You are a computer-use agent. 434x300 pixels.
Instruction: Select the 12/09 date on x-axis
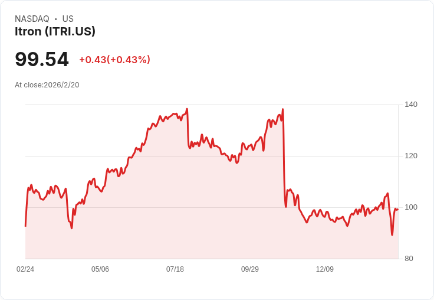tap(325, 269)
